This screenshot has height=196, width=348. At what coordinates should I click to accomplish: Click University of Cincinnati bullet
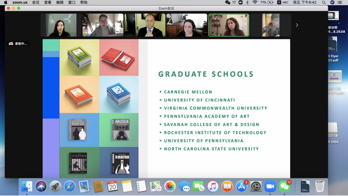pyautogui.click(x=199, y=100)
